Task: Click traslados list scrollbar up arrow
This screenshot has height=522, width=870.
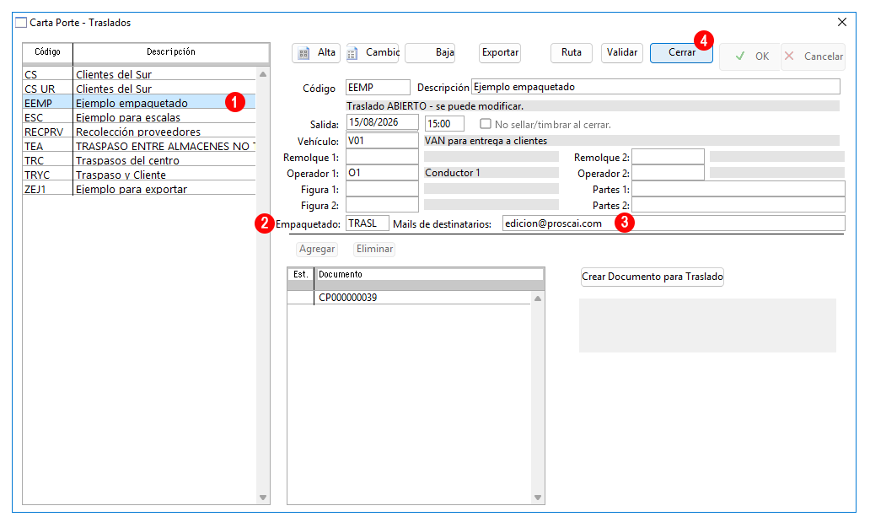Action: click(x=263, y=74)
